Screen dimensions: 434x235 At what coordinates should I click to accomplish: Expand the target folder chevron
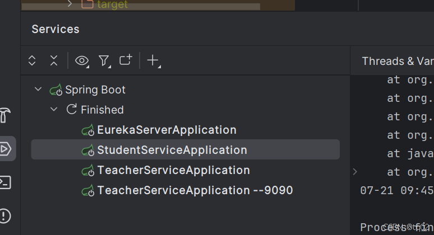70,3
